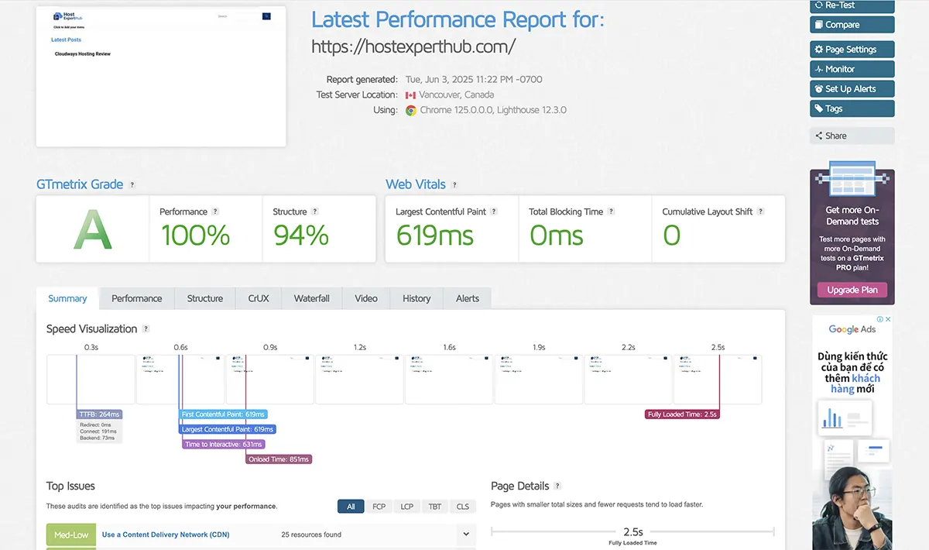Click the large green A grade letter

point(93,230)
